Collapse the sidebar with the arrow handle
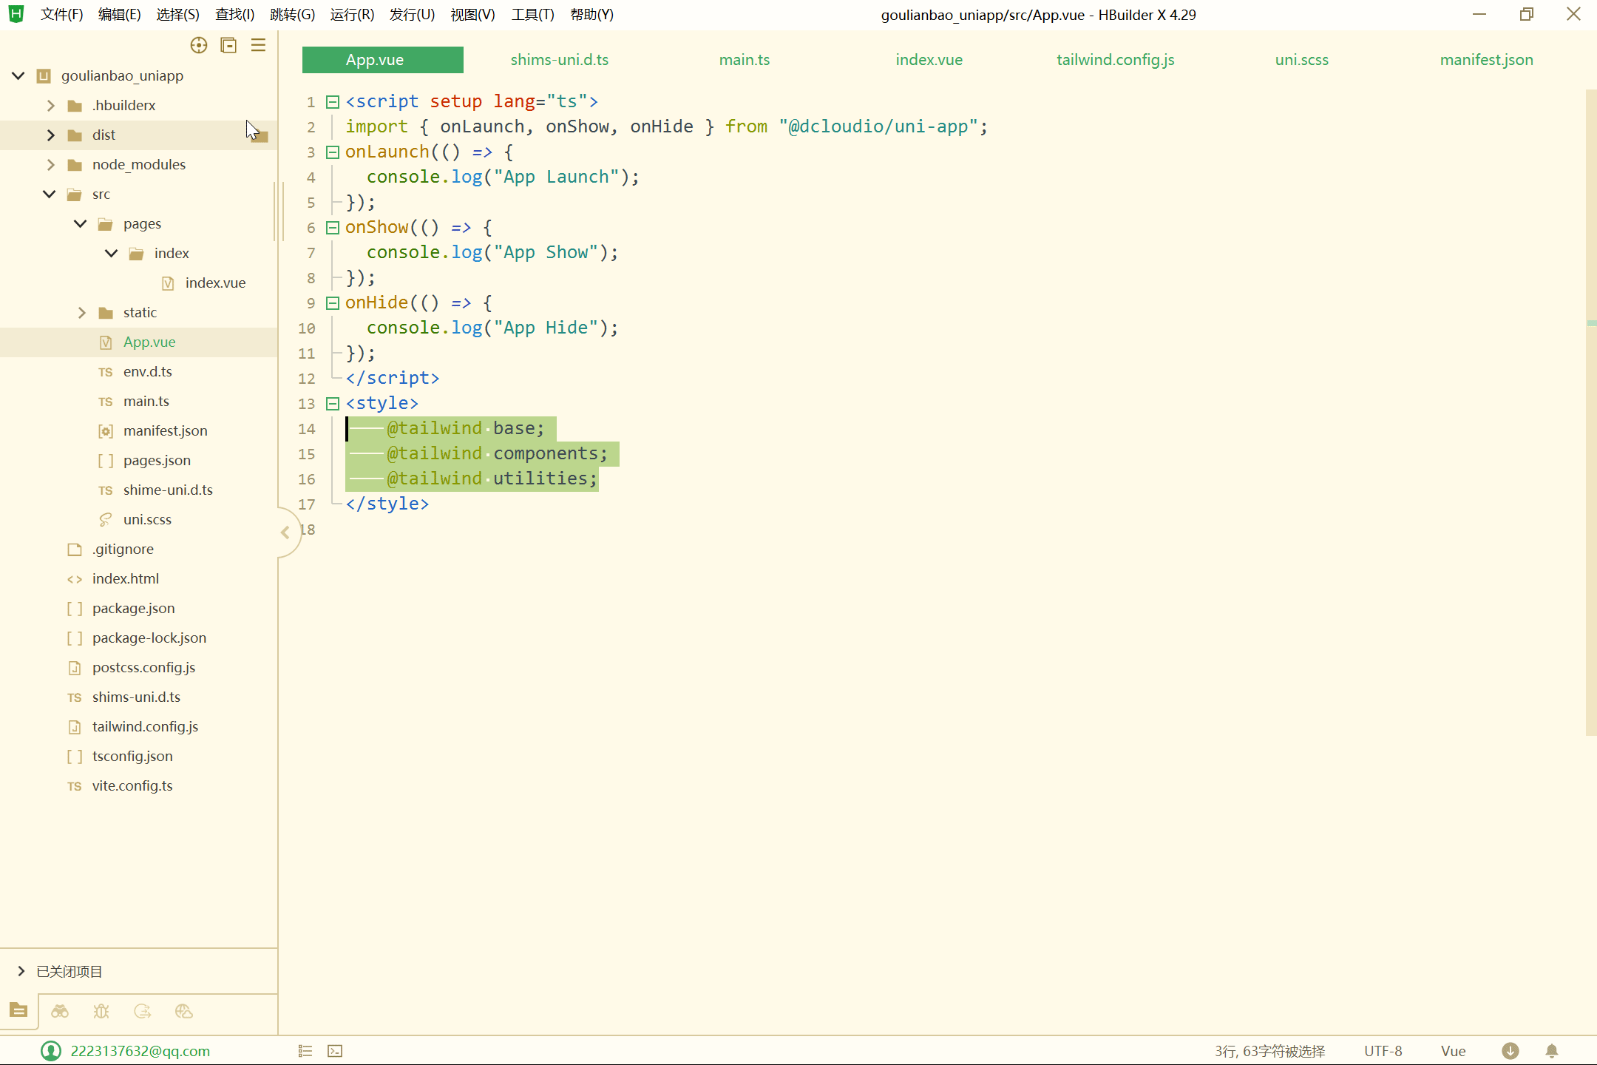This screenshot has width=1597, height=1065. [x=285, y=532]
